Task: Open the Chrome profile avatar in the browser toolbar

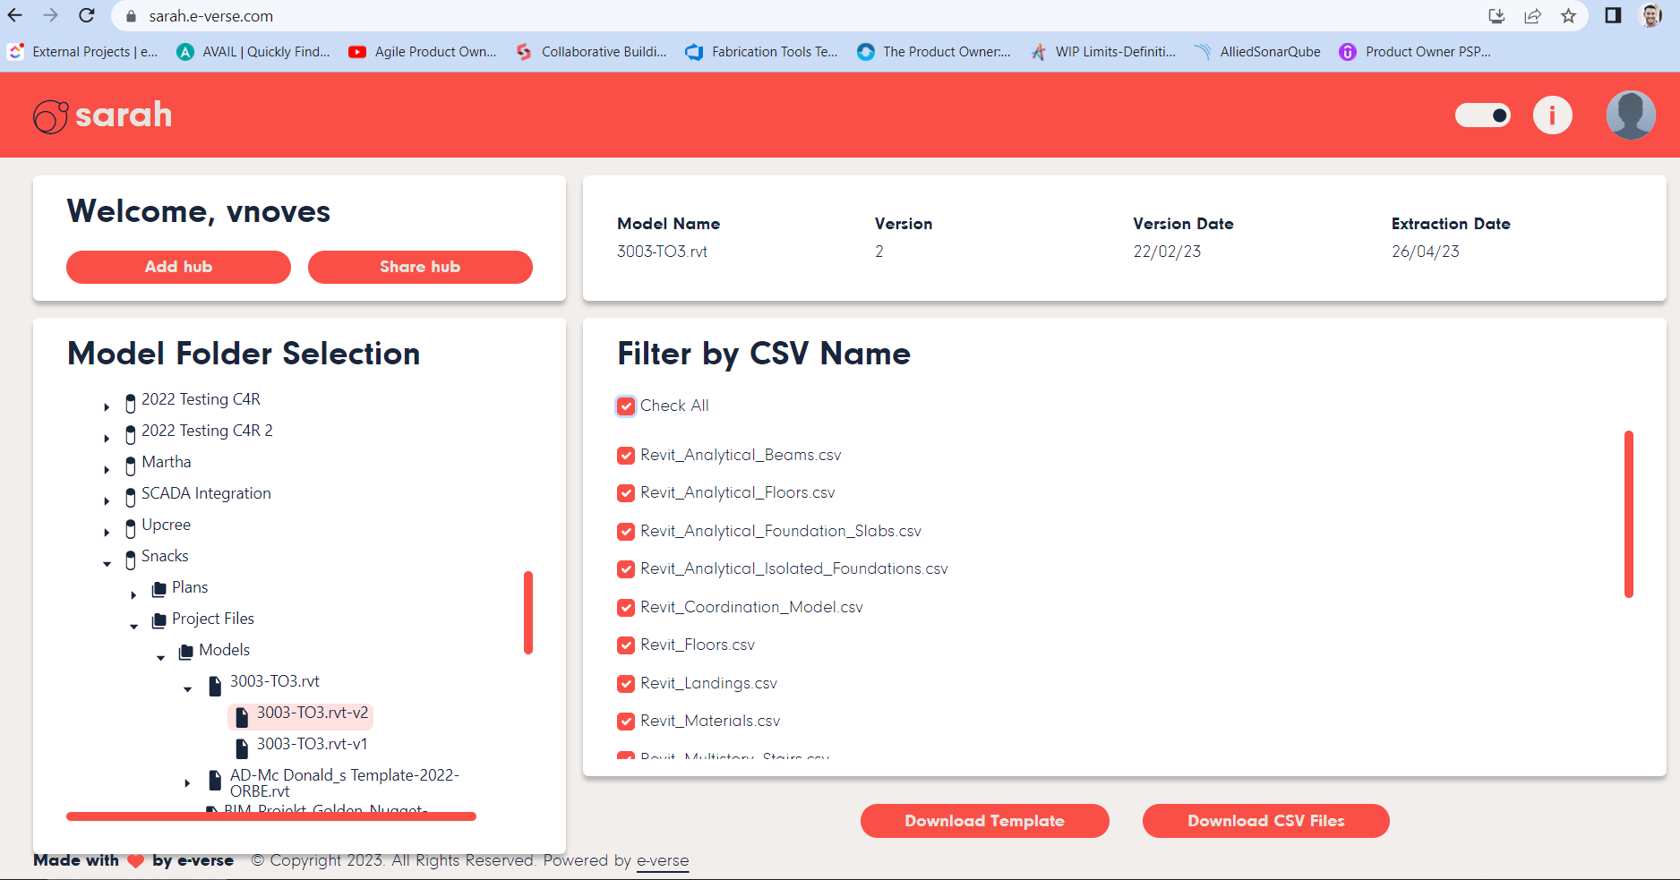Action: tap(1650, 15)
